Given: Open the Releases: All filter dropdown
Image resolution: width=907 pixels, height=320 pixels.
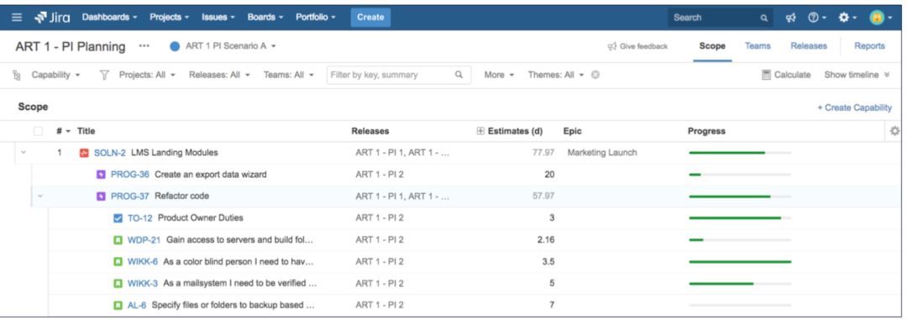Looking at the screenshot, I should point(219,75).
